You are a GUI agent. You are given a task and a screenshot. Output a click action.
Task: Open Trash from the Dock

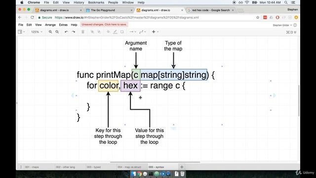[x=182, y=174]
